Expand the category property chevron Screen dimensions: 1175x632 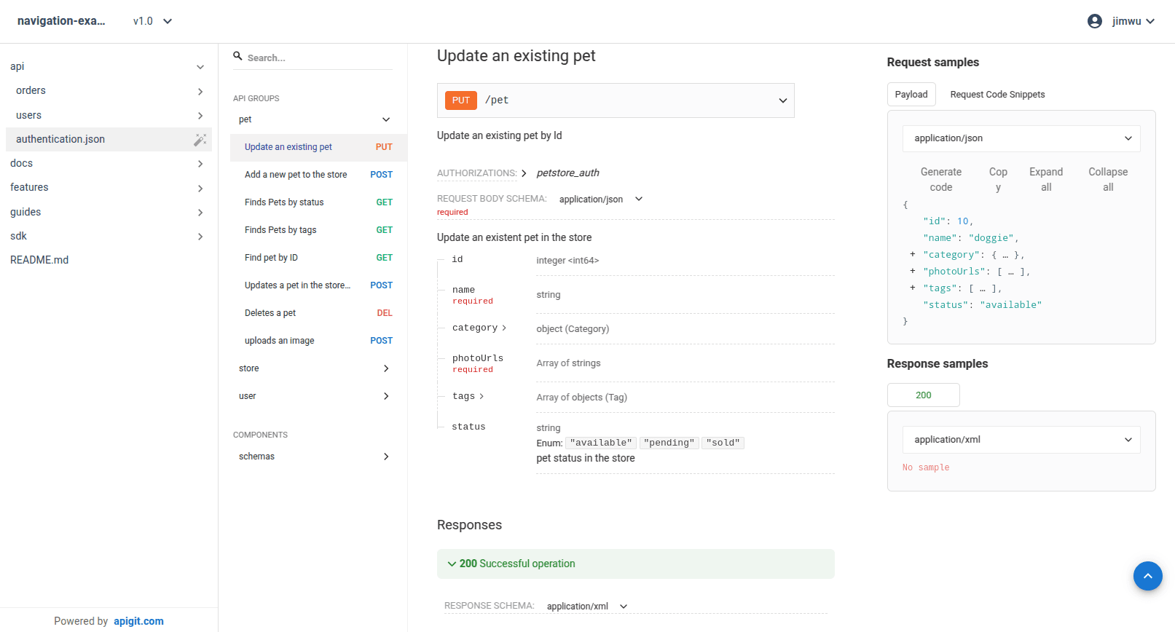[504, 328]
